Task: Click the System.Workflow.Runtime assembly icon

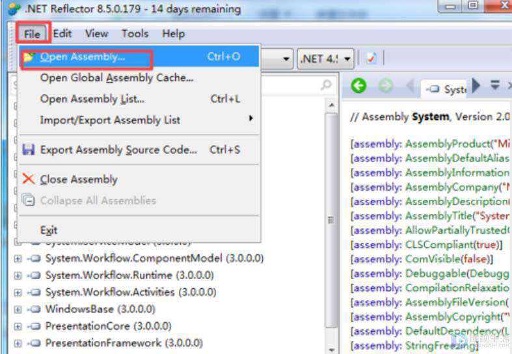Action: 34,275
